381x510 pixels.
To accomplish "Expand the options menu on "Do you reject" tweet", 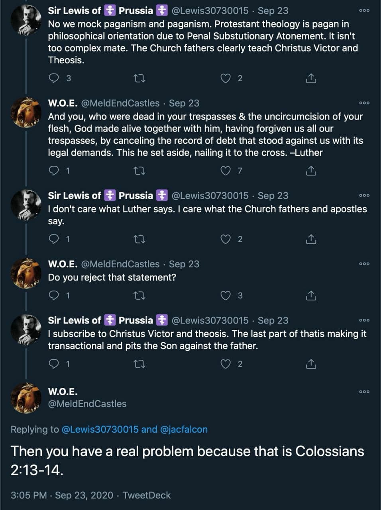I will pos(364,264).
